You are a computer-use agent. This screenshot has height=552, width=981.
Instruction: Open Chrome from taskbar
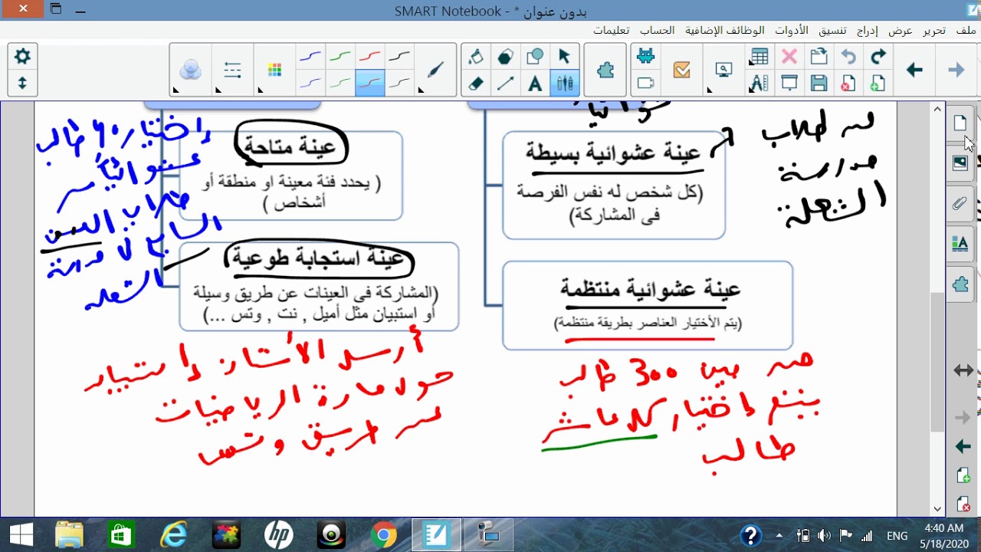384,535
